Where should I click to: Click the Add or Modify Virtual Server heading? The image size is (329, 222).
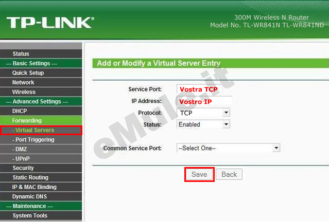(x=159, y=63)
